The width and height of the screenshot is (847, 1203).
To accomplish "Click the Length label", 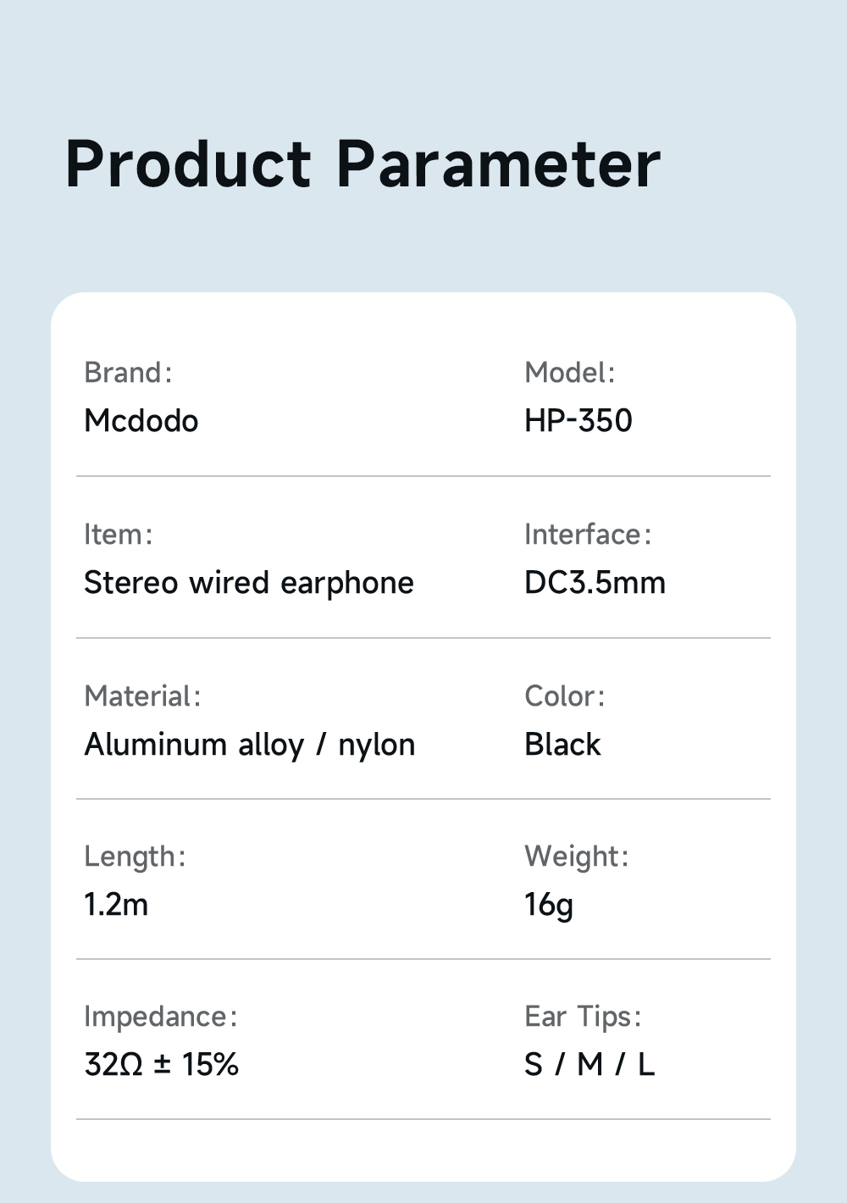I will (135, 857).
